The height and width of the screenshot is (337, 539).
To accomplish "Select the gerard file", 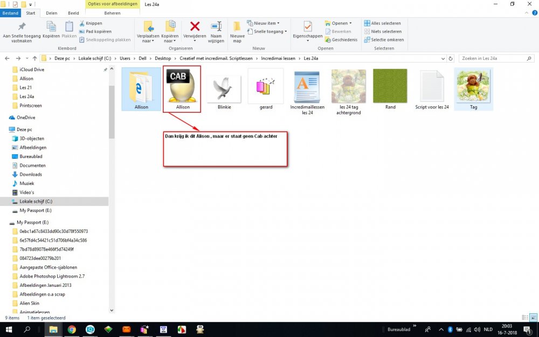I will pos(266,89).
